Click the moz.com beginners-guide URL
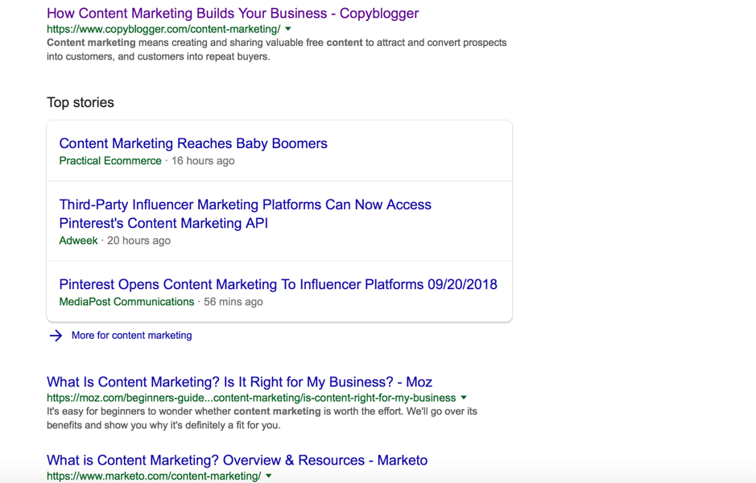 [x=250, y=397]
